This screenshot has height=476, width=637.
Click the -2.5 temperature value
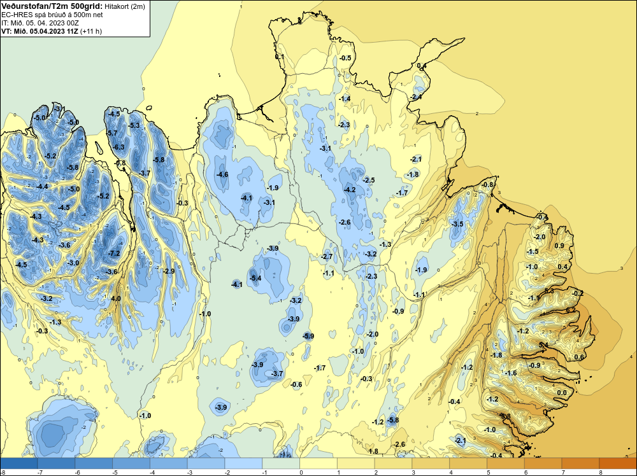tap(369, 180)
